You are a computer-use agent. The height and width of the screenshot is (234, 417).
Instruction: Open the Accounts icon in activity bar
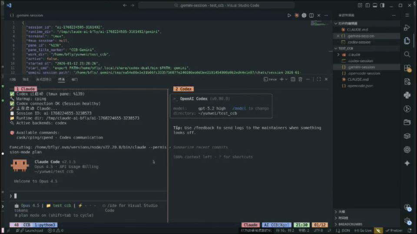click(x=407, y=207)
